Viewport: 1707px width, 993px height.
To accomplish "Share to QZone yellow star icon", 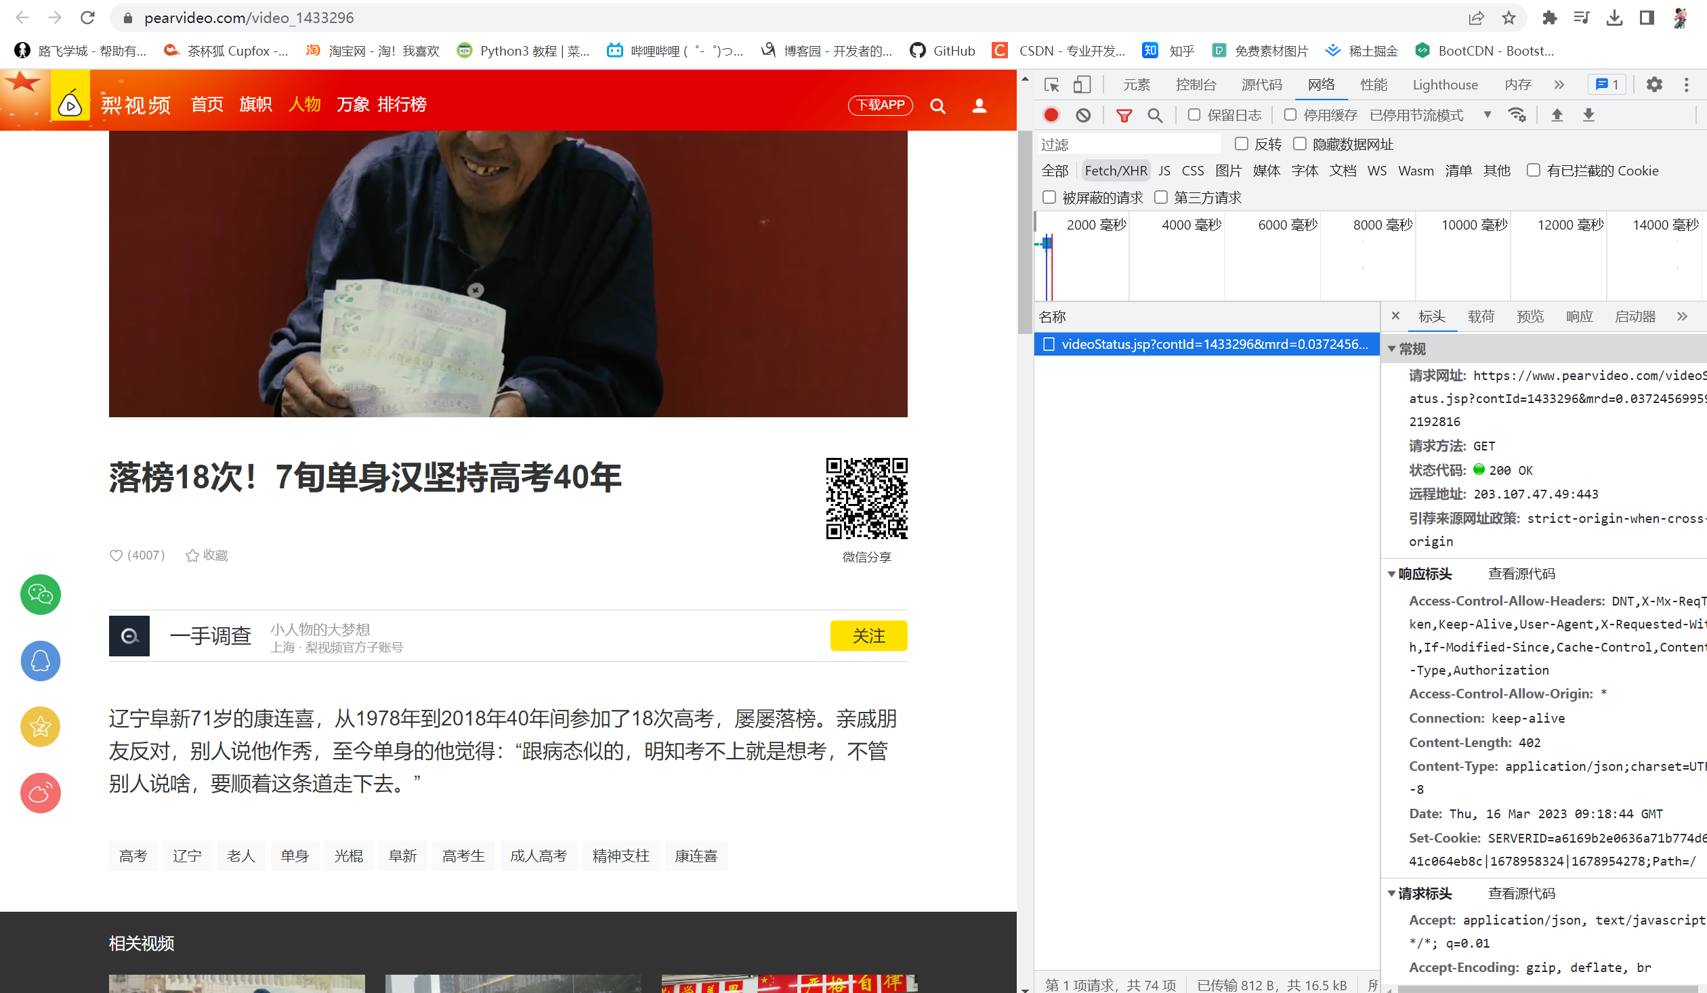I will (41, 727).
